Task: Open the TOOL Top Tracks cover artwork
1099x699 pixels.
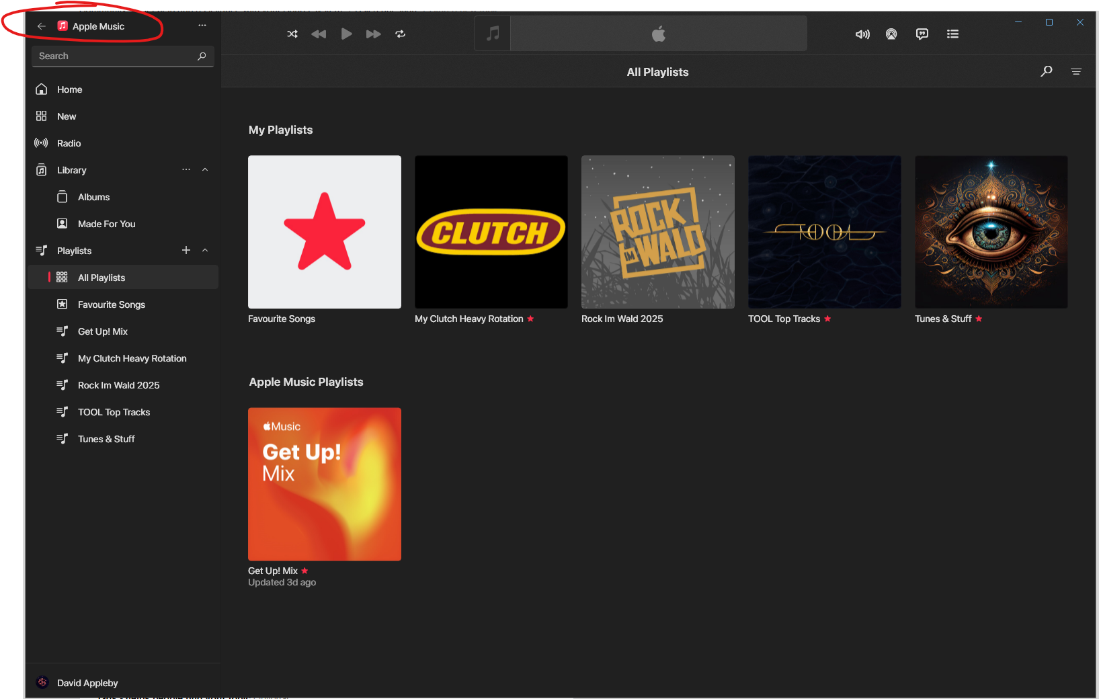Action: [825, 233]
